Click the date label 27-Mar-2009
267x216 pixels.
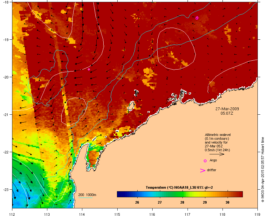click(x=227, y=109)
